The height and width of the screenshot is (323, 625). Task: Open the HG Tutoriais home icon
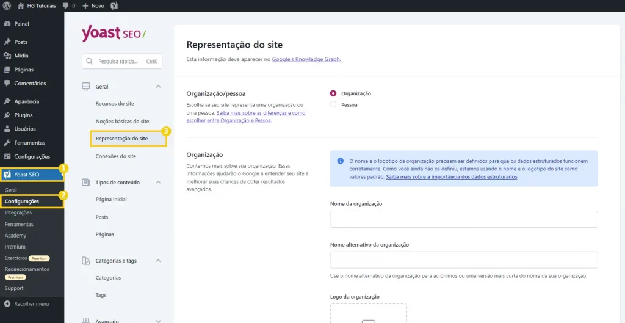[21, 5]
